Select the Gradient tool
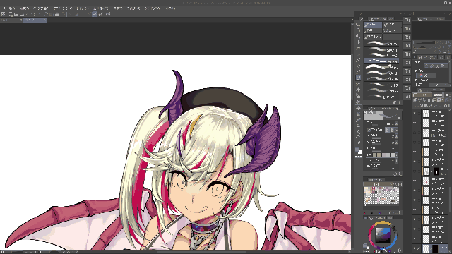The image size is (452, 254). (358, 114)
